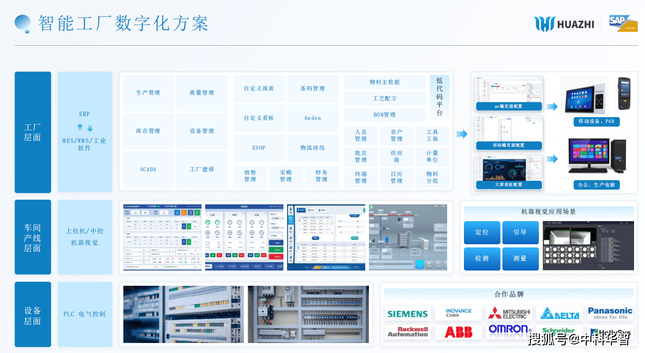The height and width of the screenshot is (353, 645).
Task: Click the SAP partner logo
Action: point(623,23)
